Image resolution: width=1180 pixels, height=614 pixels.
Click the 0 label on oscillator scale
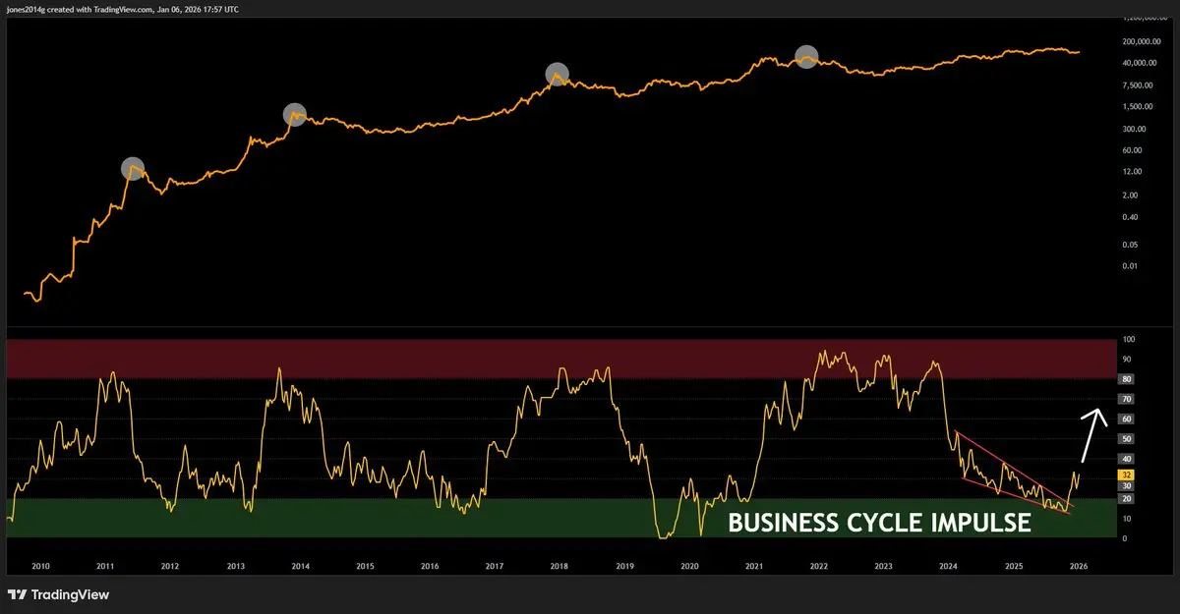pos(1124,538)
